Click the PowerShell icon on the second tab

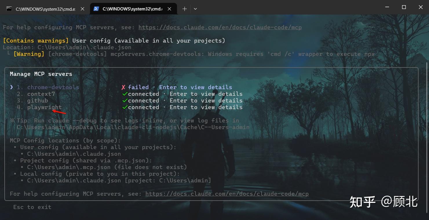point(96,9)
